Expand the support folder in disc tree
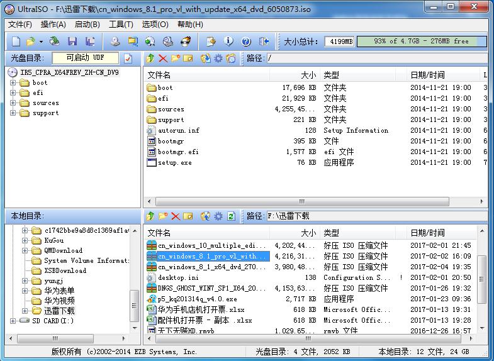The width and height of the screenshot is (494, 361). pyautogui.click(x=13, y=113)
